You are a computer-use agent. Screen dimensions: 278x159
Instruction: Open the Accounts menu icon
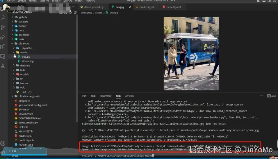tap(3, 143)
